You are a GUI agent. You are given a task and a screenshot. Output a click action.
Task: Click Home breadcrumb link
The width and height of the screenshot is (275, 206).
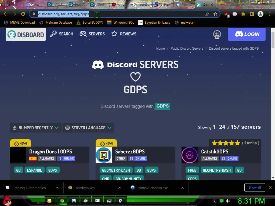(x=161, y=49)
